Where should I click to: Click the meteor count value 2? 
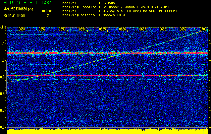[48, 16]
